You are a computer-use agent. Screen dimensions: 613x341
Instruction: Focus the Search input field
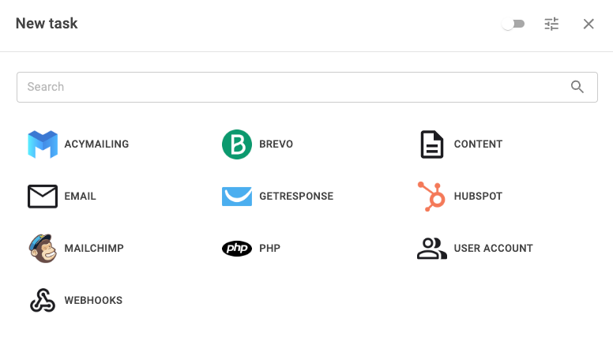point(306,87)
